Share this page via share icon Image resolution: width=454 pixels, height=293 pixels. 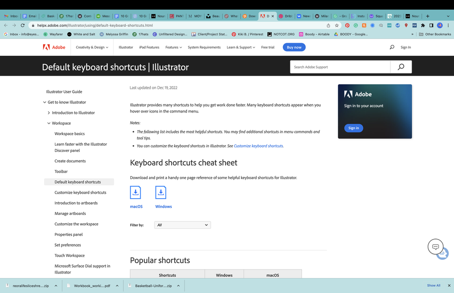(328, 25)
